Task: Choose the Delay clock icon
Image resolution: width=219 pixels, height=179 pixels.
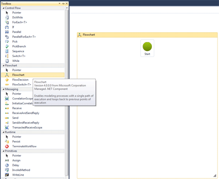Action: click(x=7, y=165)
